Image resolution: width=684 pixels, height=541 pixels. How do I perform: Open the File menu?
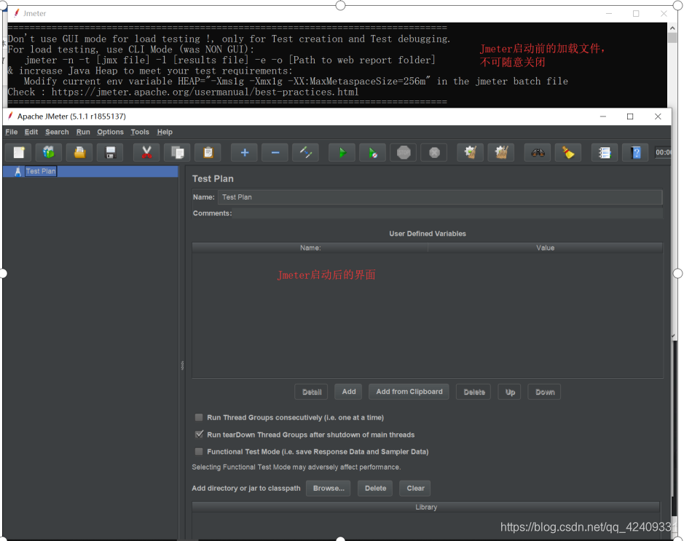coord(12,132)
